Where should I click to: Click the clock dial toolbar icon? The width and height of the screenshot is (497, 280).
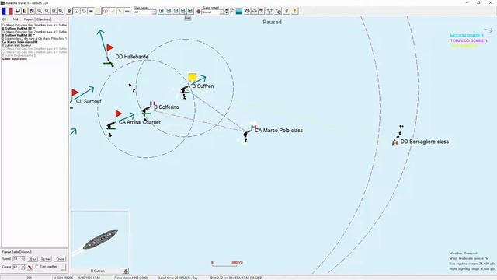tap(248, 11)
